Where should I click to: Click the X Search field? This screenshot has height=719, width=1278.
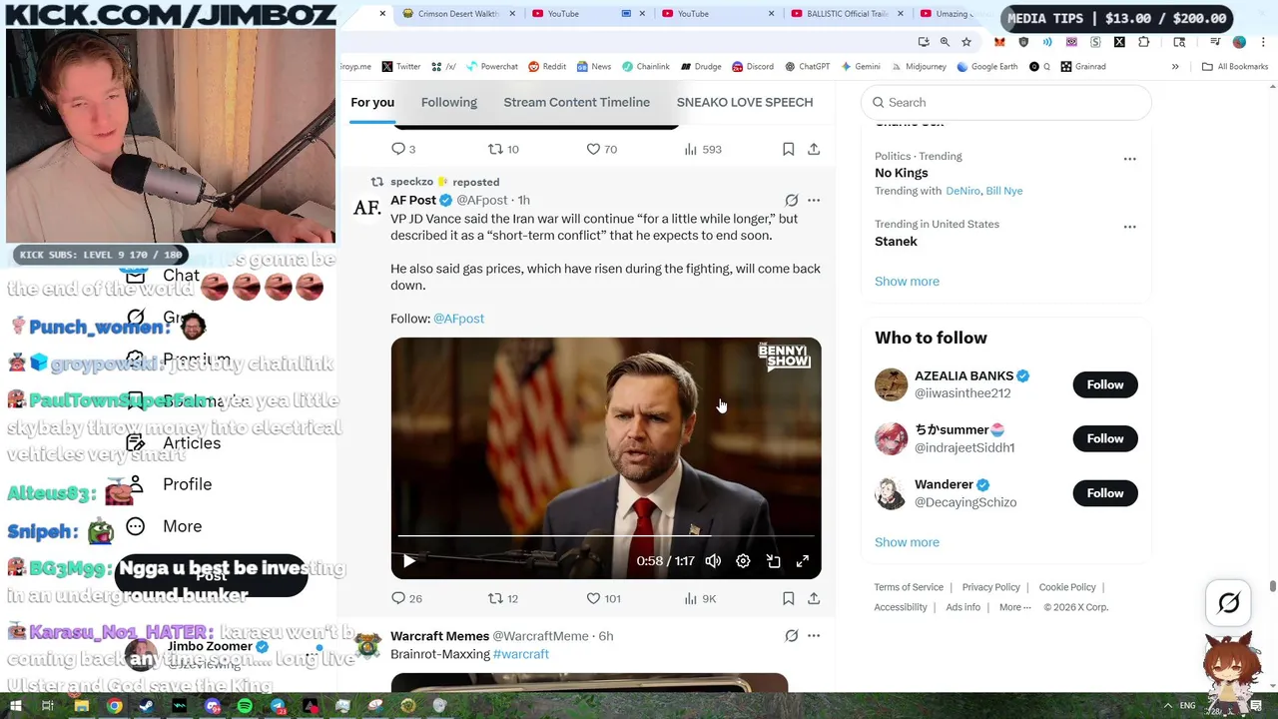tap(1006, 102)
